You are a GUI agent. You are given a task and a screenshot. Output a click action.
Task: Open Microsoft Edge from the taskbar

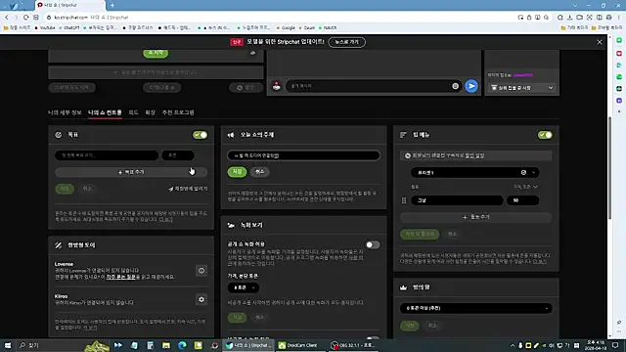(x=182, y=345)
